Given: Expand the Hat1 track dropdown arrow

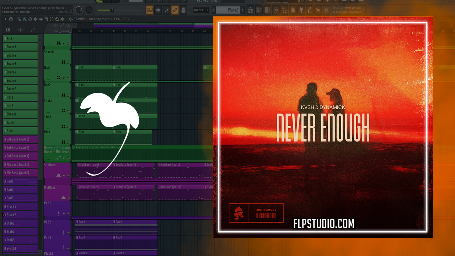Looking at the screenshot, I should point(64,78).
